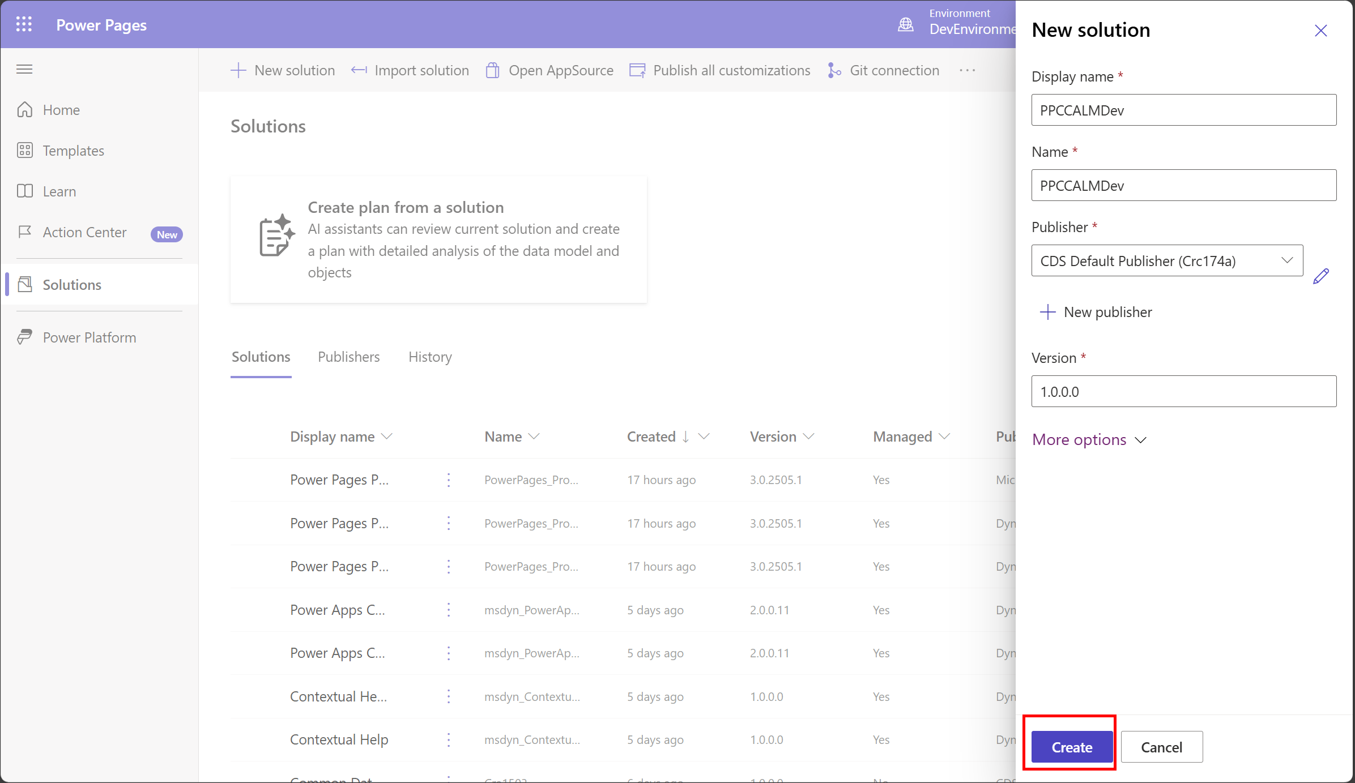
Task: Click the pencil icon to edit publisher
Action: tap(1320, 276)
